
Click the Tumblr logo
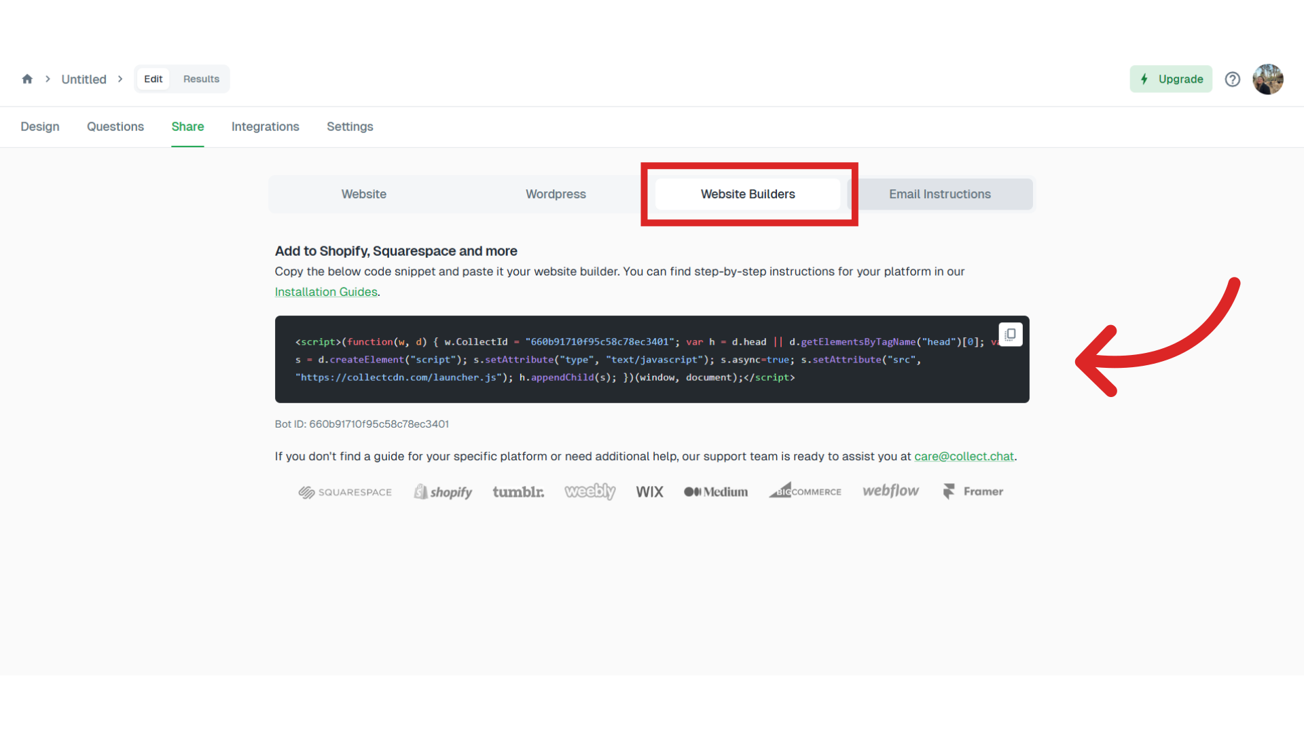click(x=518, y=492)
